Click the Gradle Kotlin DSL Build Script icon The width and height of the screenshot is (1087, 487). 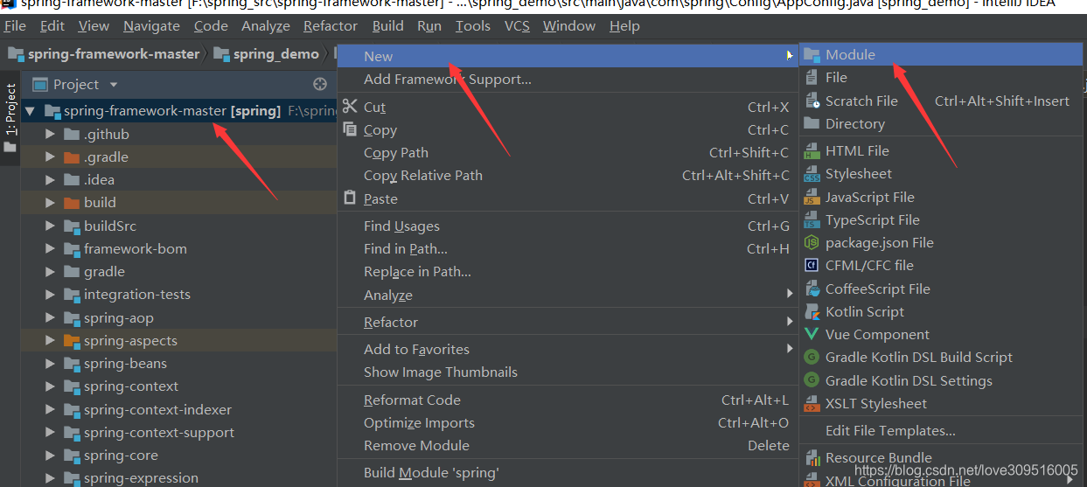[x=811, y=357]
